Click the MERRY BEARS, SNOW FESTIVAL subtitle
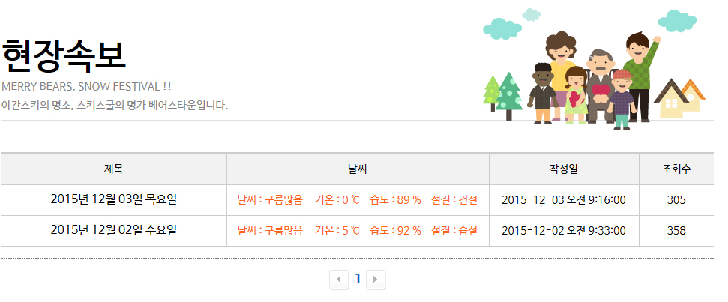Viewport: 728px width, 302px height. (x=86, y=86)
